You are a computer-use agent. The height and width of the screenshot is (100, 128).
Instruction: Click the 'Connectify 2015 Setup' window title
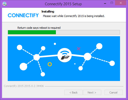[x=63, y=4]
